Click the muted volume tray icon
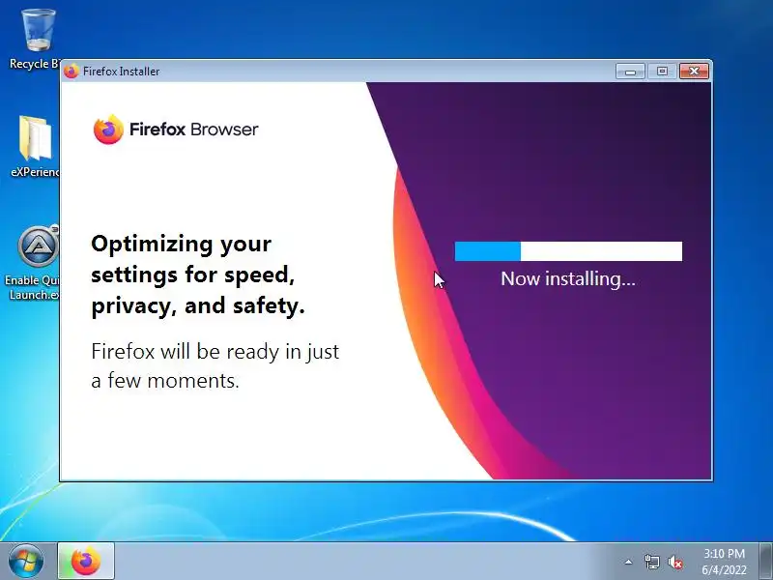 click(674, 562)
